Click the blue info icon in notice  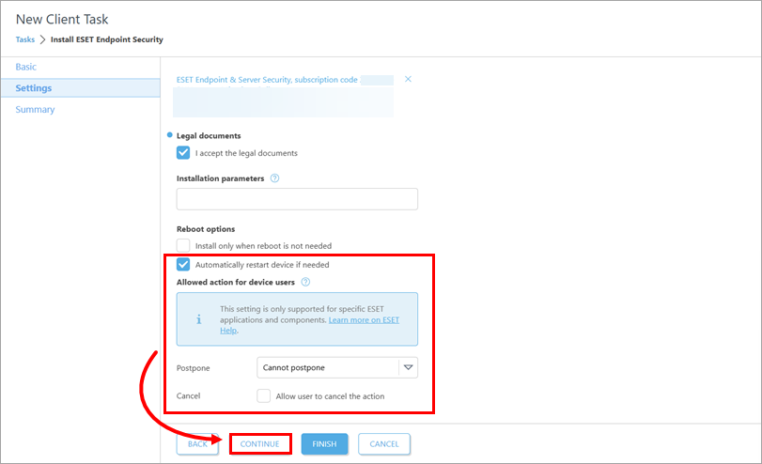click(198, 319)
